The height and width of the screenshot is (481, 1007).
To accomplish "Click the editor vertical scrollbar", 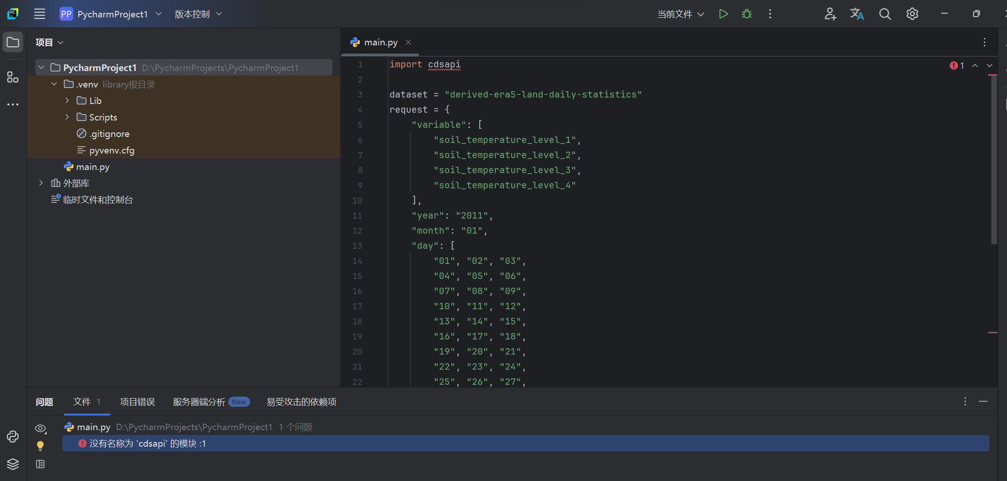I will pyautogui.click(x=994, y=159).
